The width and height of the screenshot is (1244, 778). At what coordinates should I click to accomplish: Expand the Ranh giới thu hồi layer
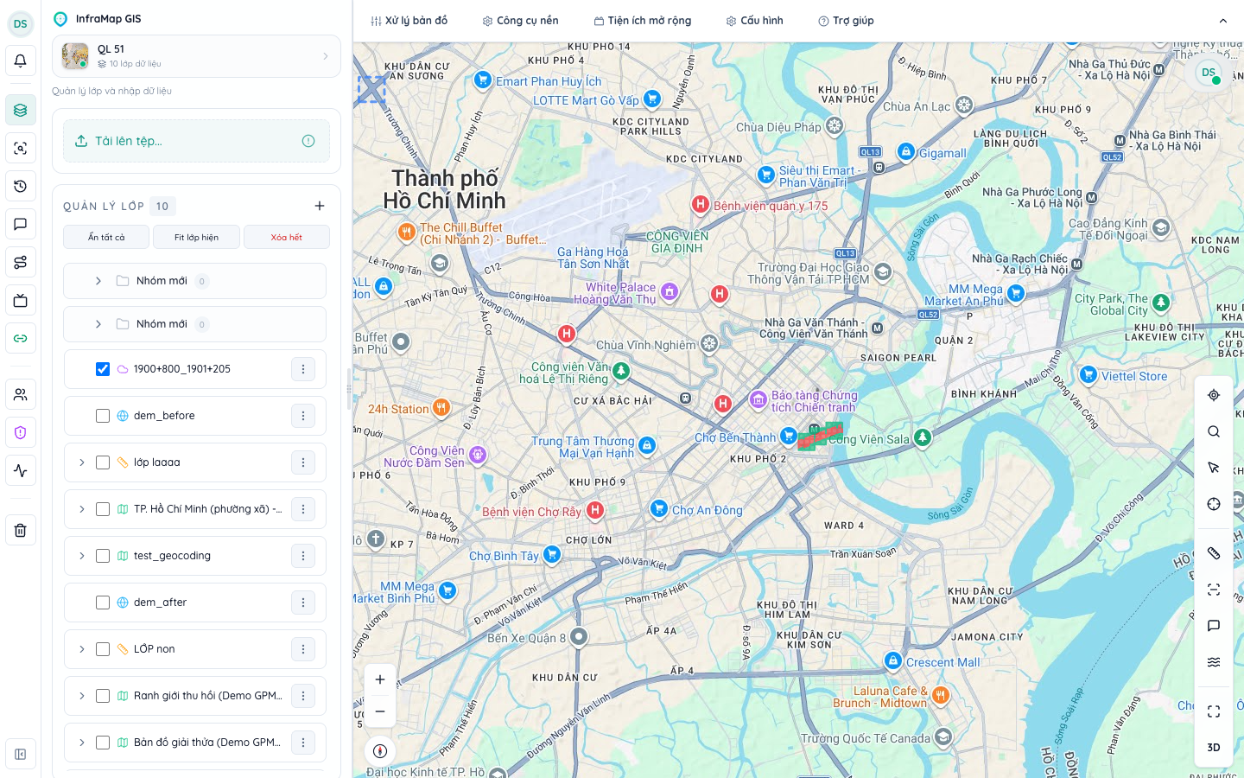pyautogui.click(x=82, y=696)
